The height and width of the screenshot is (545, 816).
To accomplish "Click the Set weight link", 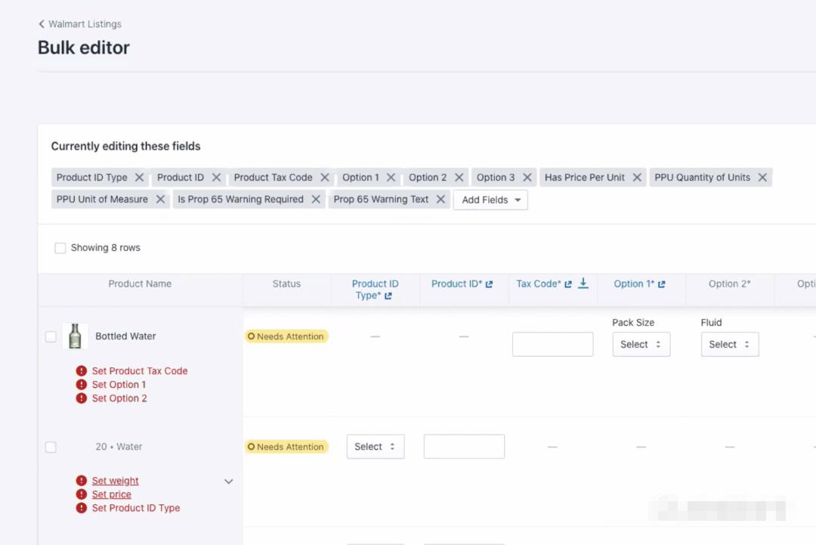I will tap(115, 481).
